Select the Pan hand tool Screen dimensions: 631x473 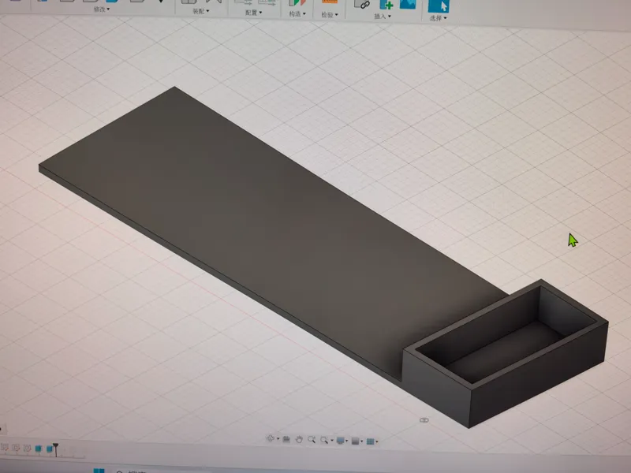click(300, 440)
